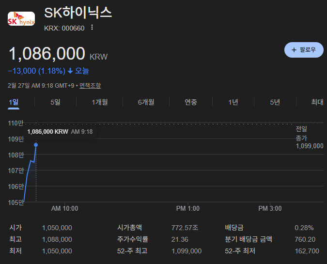
Task: Click the 시가총액 value 772.57조
Action: tap(185, 228)
